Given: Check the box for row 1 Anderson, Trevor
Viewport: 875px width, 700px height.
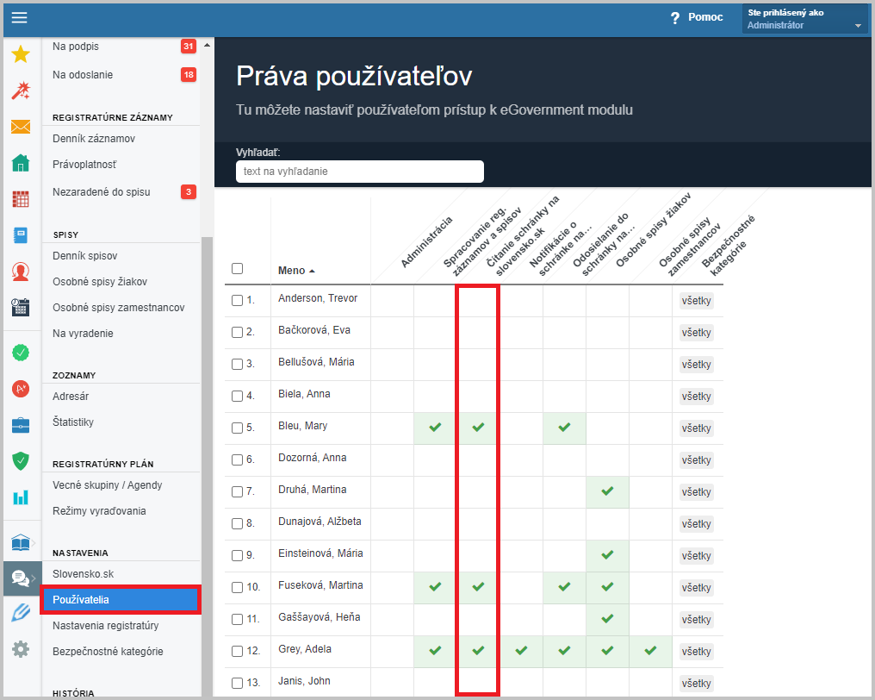Looking at the screenshot, I should coord(237,301).
